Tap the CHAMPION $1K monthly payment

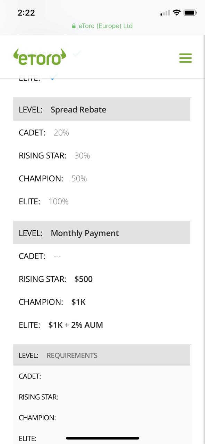[78, 302]
